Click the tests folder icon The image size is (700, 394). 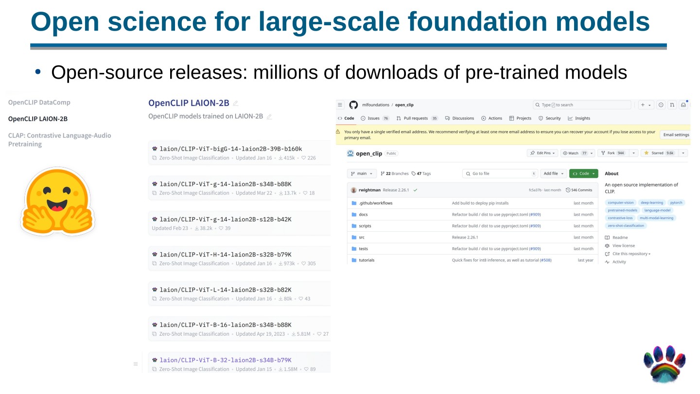354,249
